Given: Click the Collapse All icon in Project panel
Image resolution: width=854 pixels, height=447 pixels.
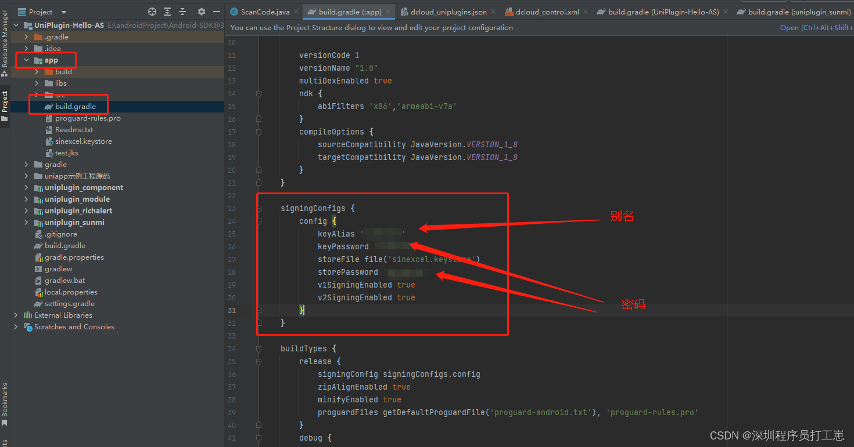Looking at the screenshot, I should 182,12.
